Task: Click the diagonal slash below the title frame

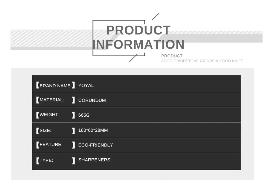Action: click(133, 58)
